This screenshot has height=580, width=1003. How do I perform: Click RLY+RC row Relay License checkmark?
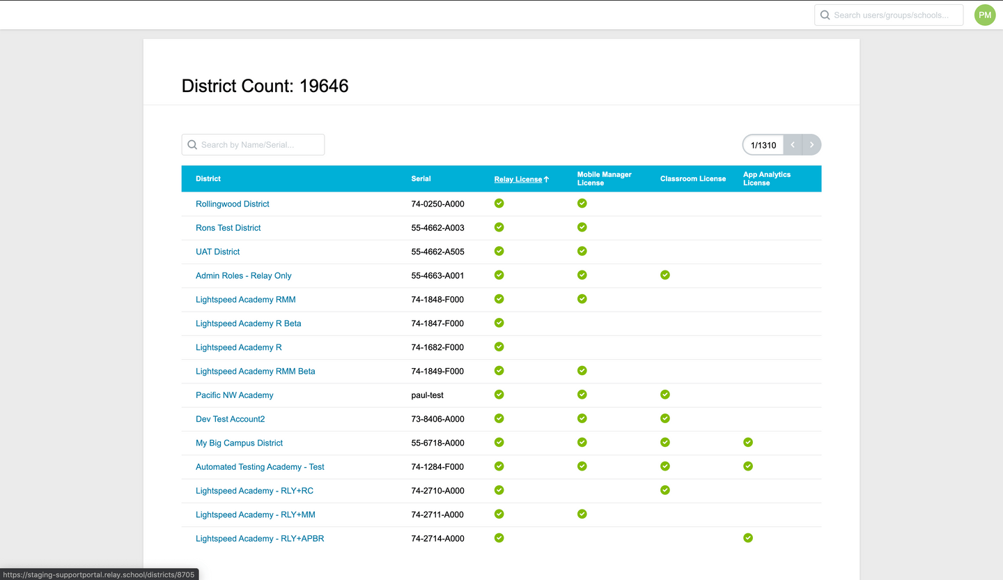(x=499, y=490)
